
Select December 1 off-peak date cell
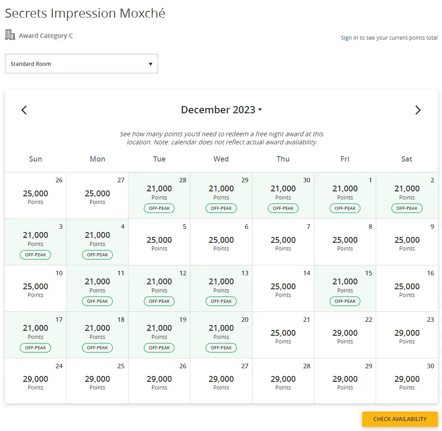point(345,195)
